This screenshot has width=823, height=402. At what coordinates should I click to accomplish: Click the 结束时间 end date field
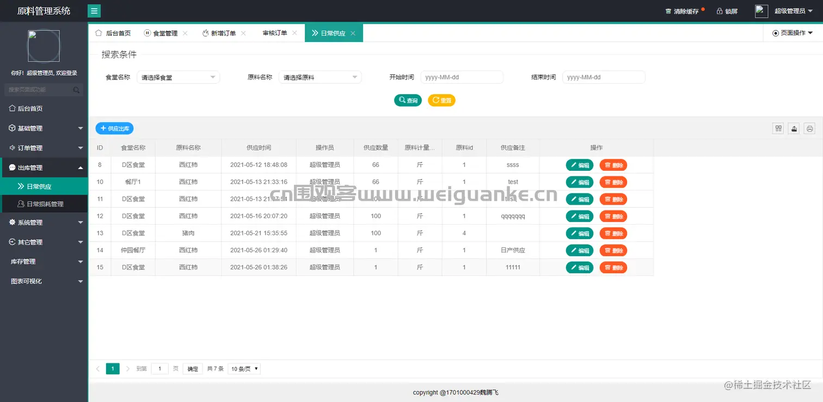click(604, 77)
